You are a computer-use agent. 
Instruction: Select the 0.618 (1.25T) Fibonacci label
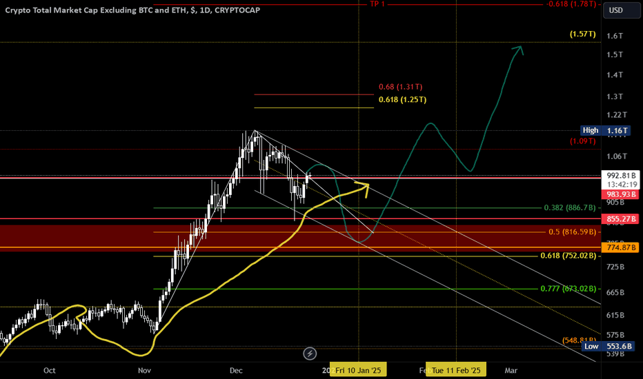[402, 99]
